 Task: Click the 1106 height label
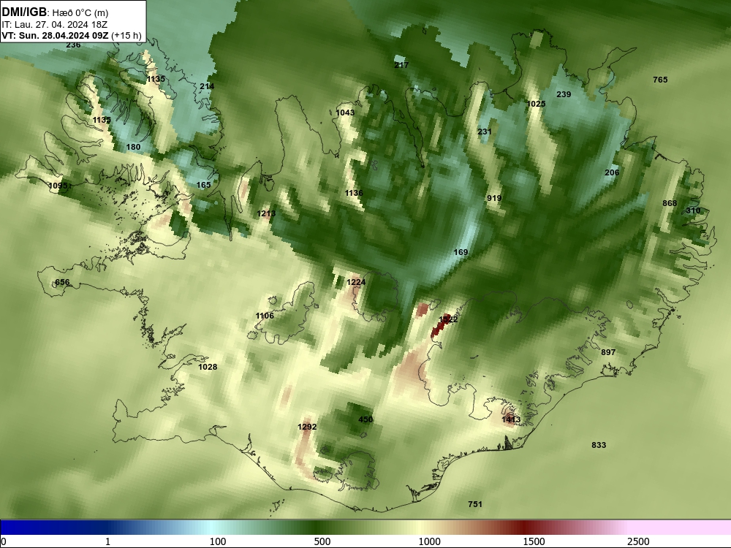[265, 316]
